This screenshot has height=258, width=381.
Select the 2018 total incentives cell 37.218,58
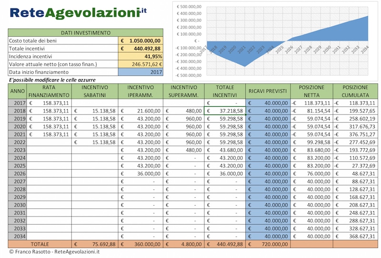(x=225, y=111)
